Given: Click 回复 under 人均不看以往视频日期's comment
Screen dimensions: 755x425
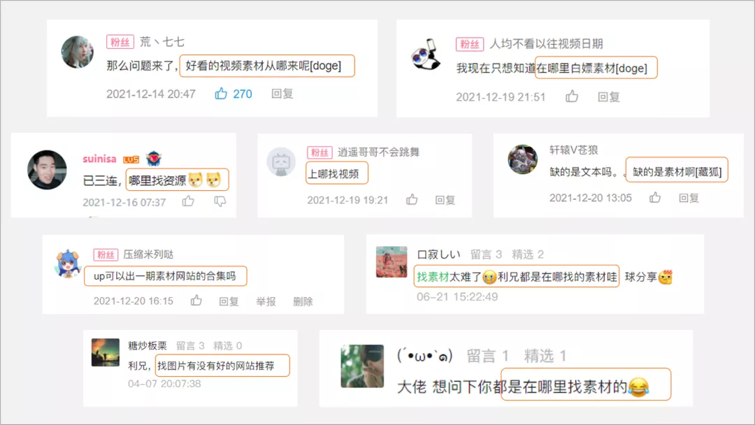Looking at the screenshot, I should (609, 96).
